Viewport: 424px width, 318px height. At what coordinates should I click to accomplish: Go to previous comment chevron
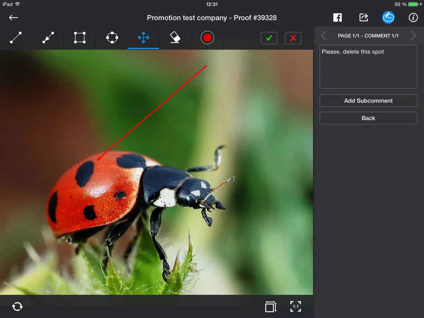click(x=324, y=35)
